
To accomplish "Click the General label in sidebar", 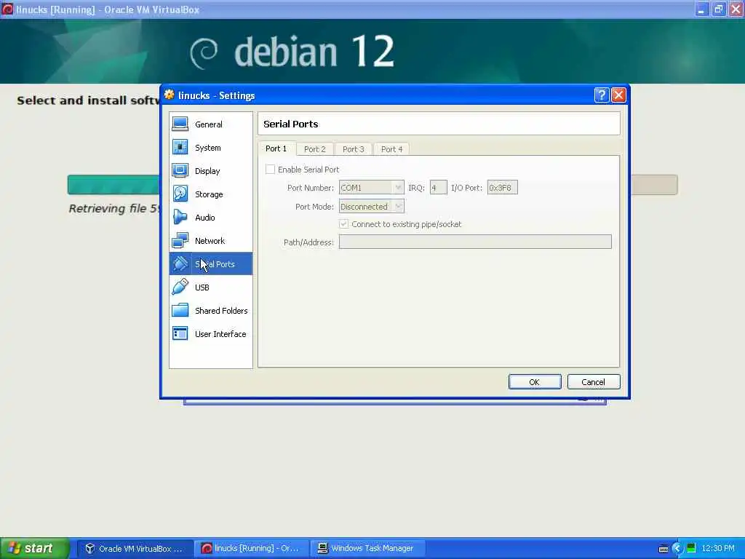I will [x=209, y=124].
